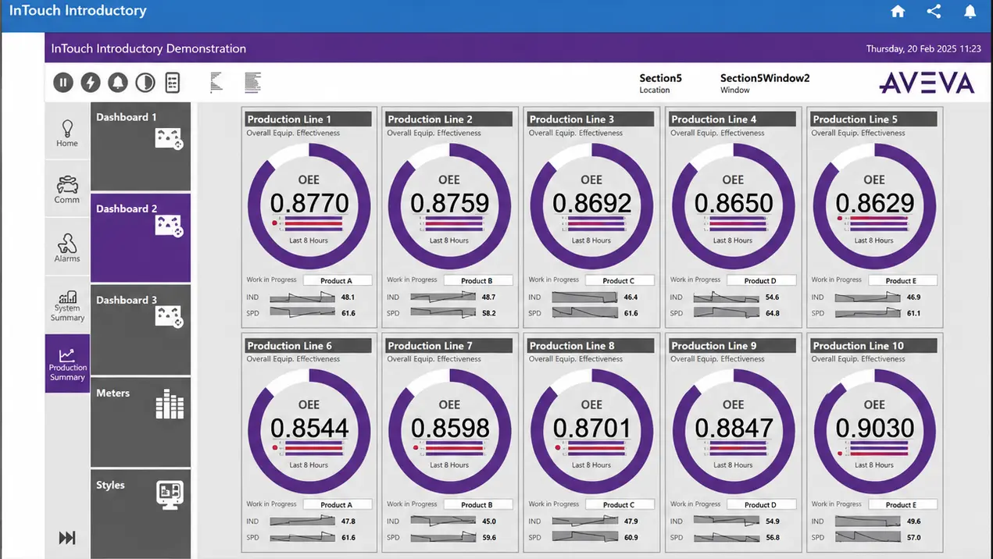This screenshot has width=993, height=559.
Task: Click OEE value 0.8598
Action: click(x=450, y=429)
